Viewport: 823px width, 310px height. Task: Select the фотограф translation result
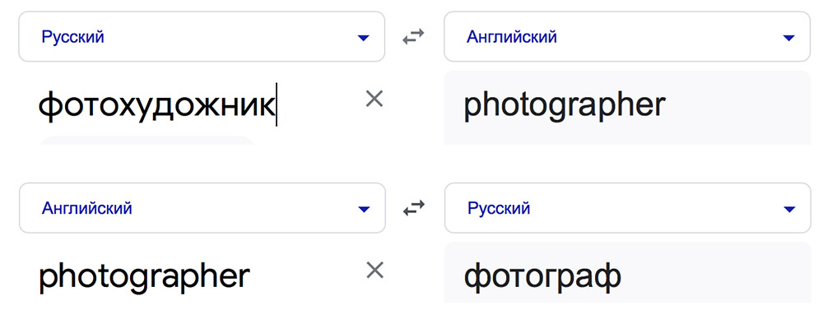coord(542,277)
